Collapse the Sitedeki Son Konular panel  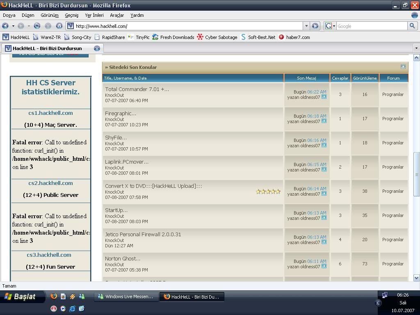coord(403,67)
